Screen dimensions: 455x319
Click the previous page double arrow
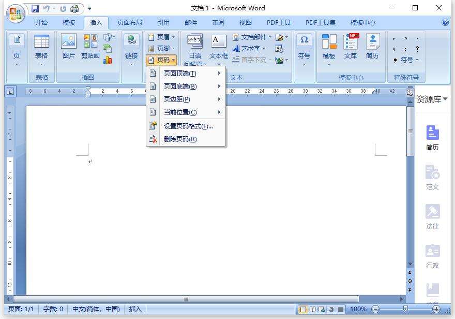point(410,272)
